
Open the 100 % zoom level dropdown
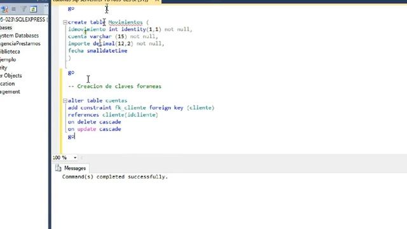(x=75, y=158)
